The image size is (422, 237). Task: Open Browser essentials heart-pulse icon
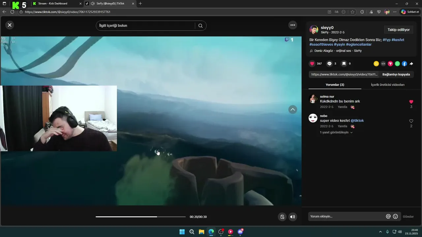pos(379,12)
